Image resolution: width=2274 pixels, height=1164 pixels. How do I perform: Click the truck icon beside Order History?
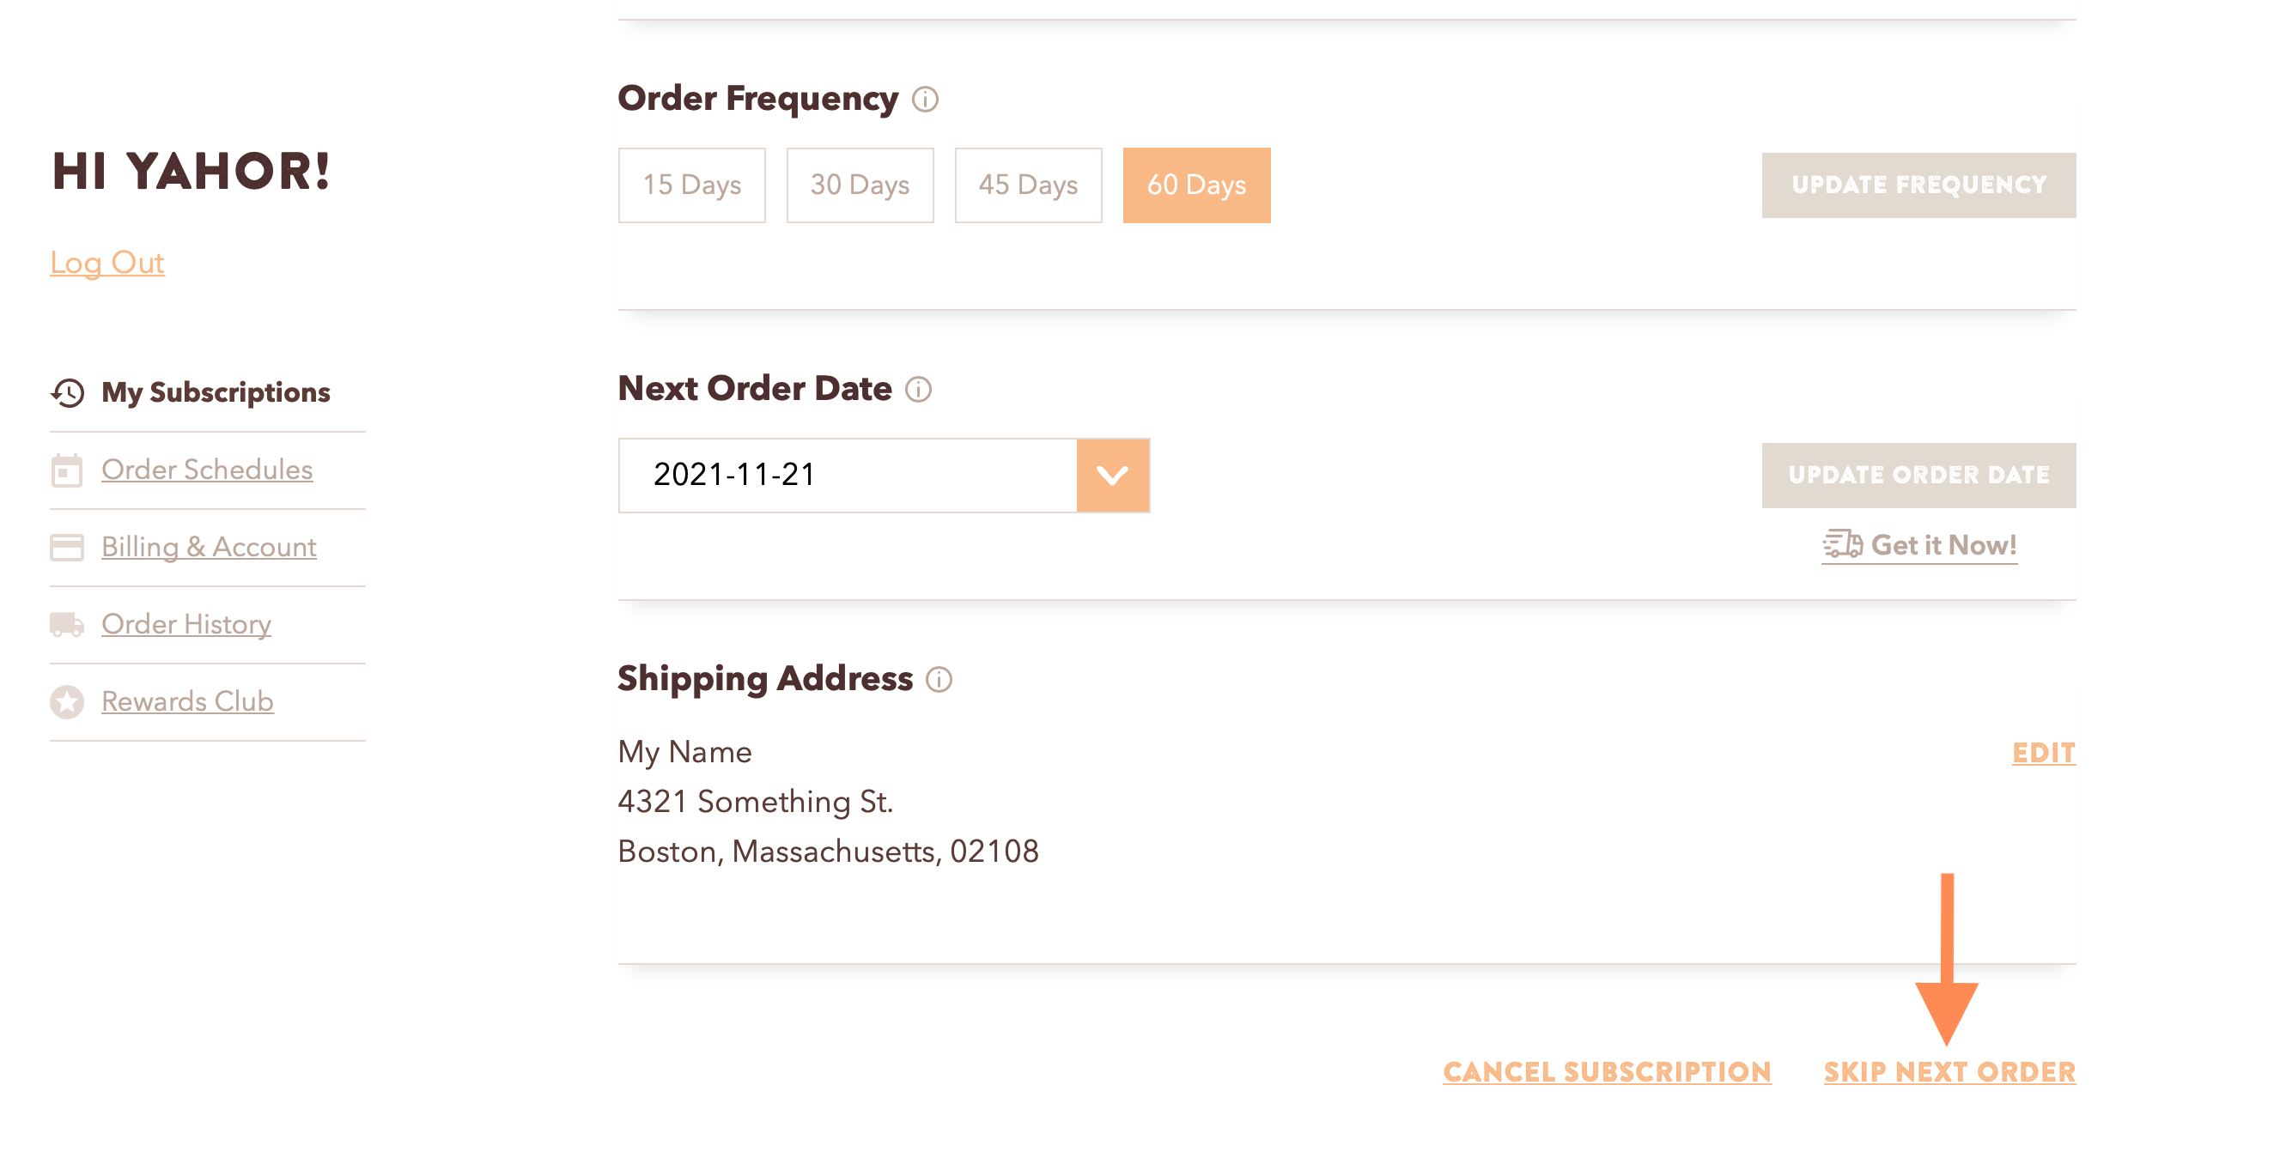pyautogui.click(x=65, y=624)
